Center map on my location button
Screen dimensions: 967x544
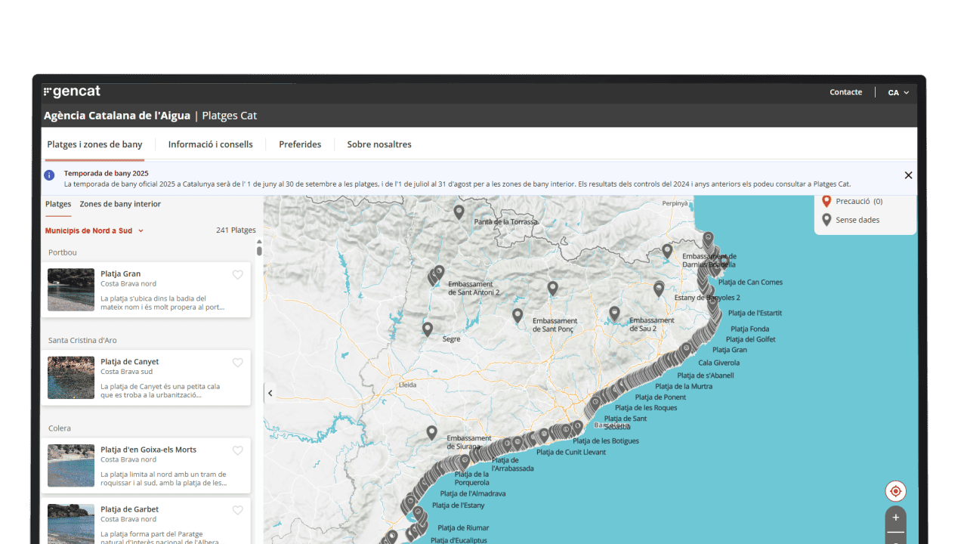[x=895, y=491]
